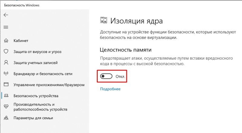Click the Изоляция ядра heading
The width and height of the screenshot is (242, 133).
[x=136, y=21]
